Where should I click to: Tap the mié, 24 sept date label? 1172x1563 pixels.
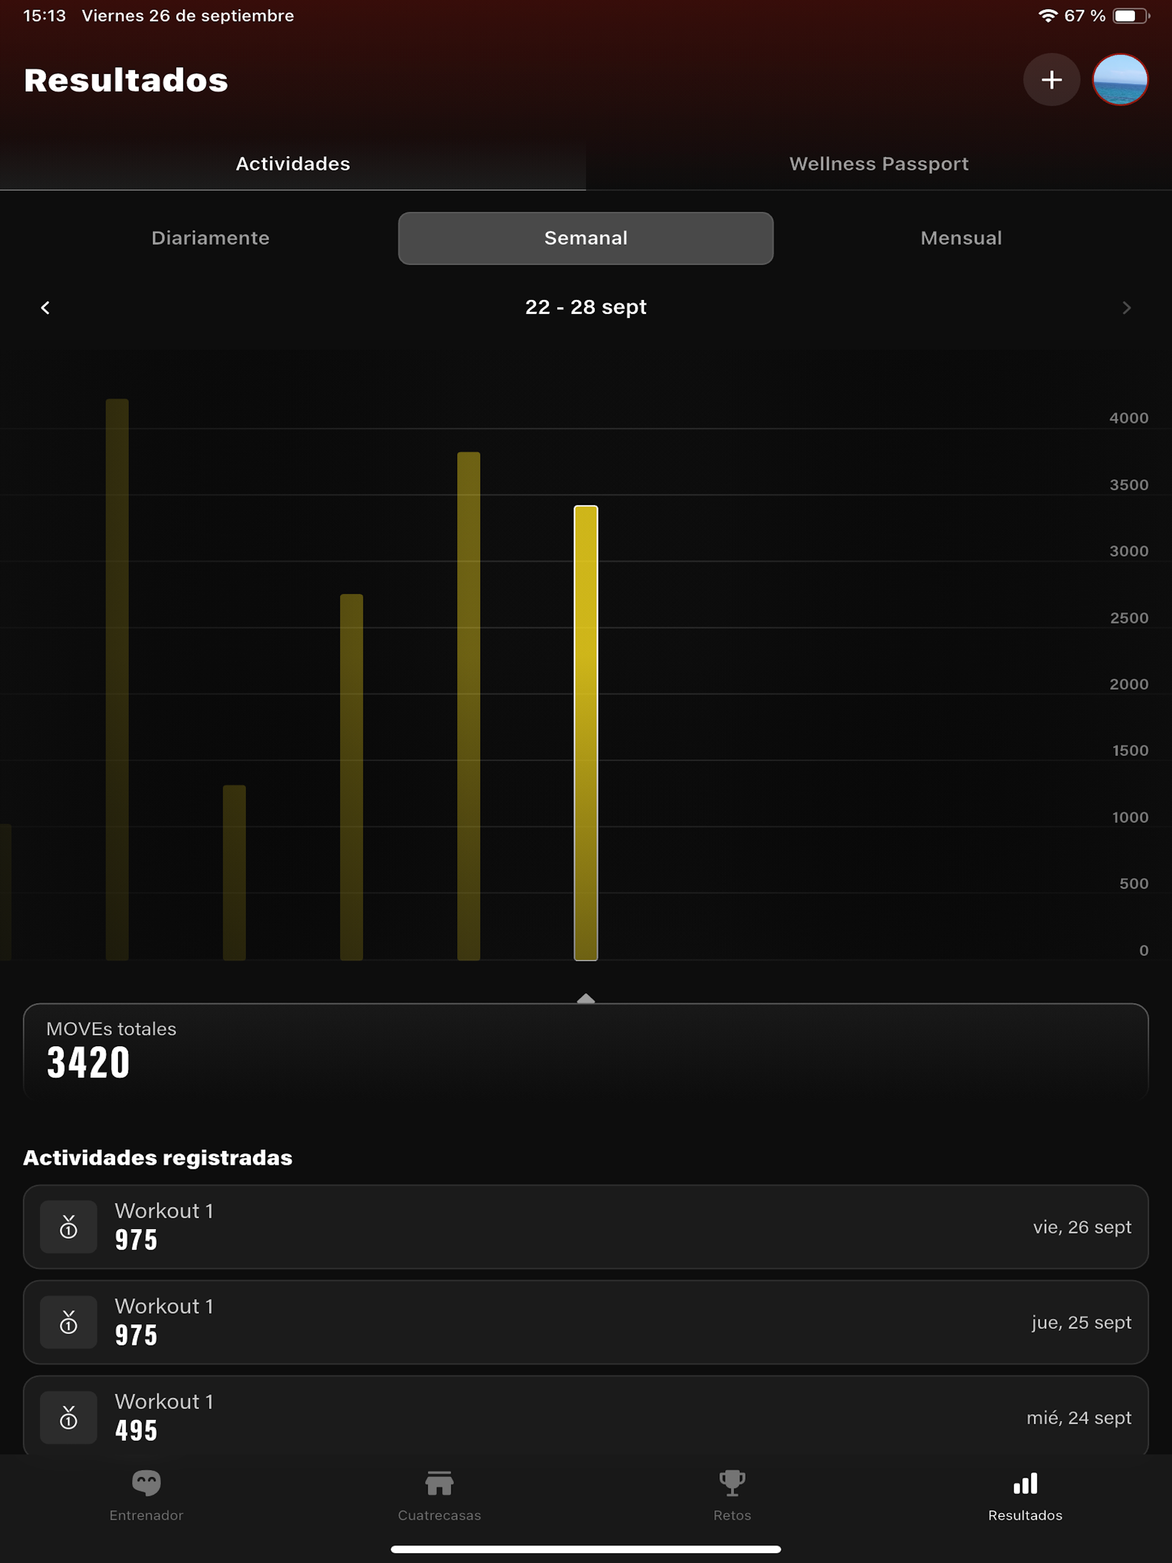[x=1079, y=1418]
